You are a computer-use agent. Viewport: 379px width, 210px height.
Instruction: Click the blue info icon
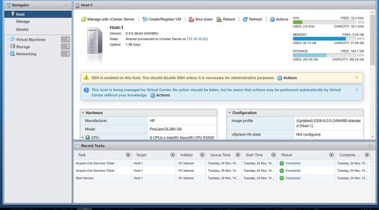pos(86,90)
